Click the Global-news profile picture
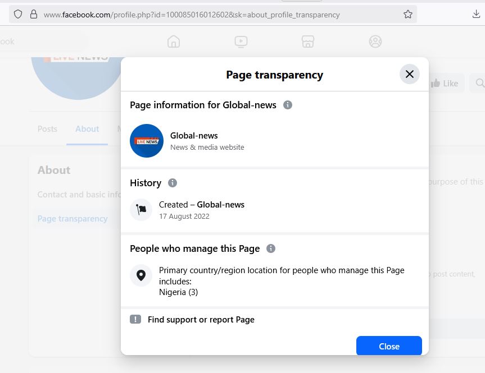Viewport: 485px width, 373px height. pyautogui.click(x=147, y=141)
